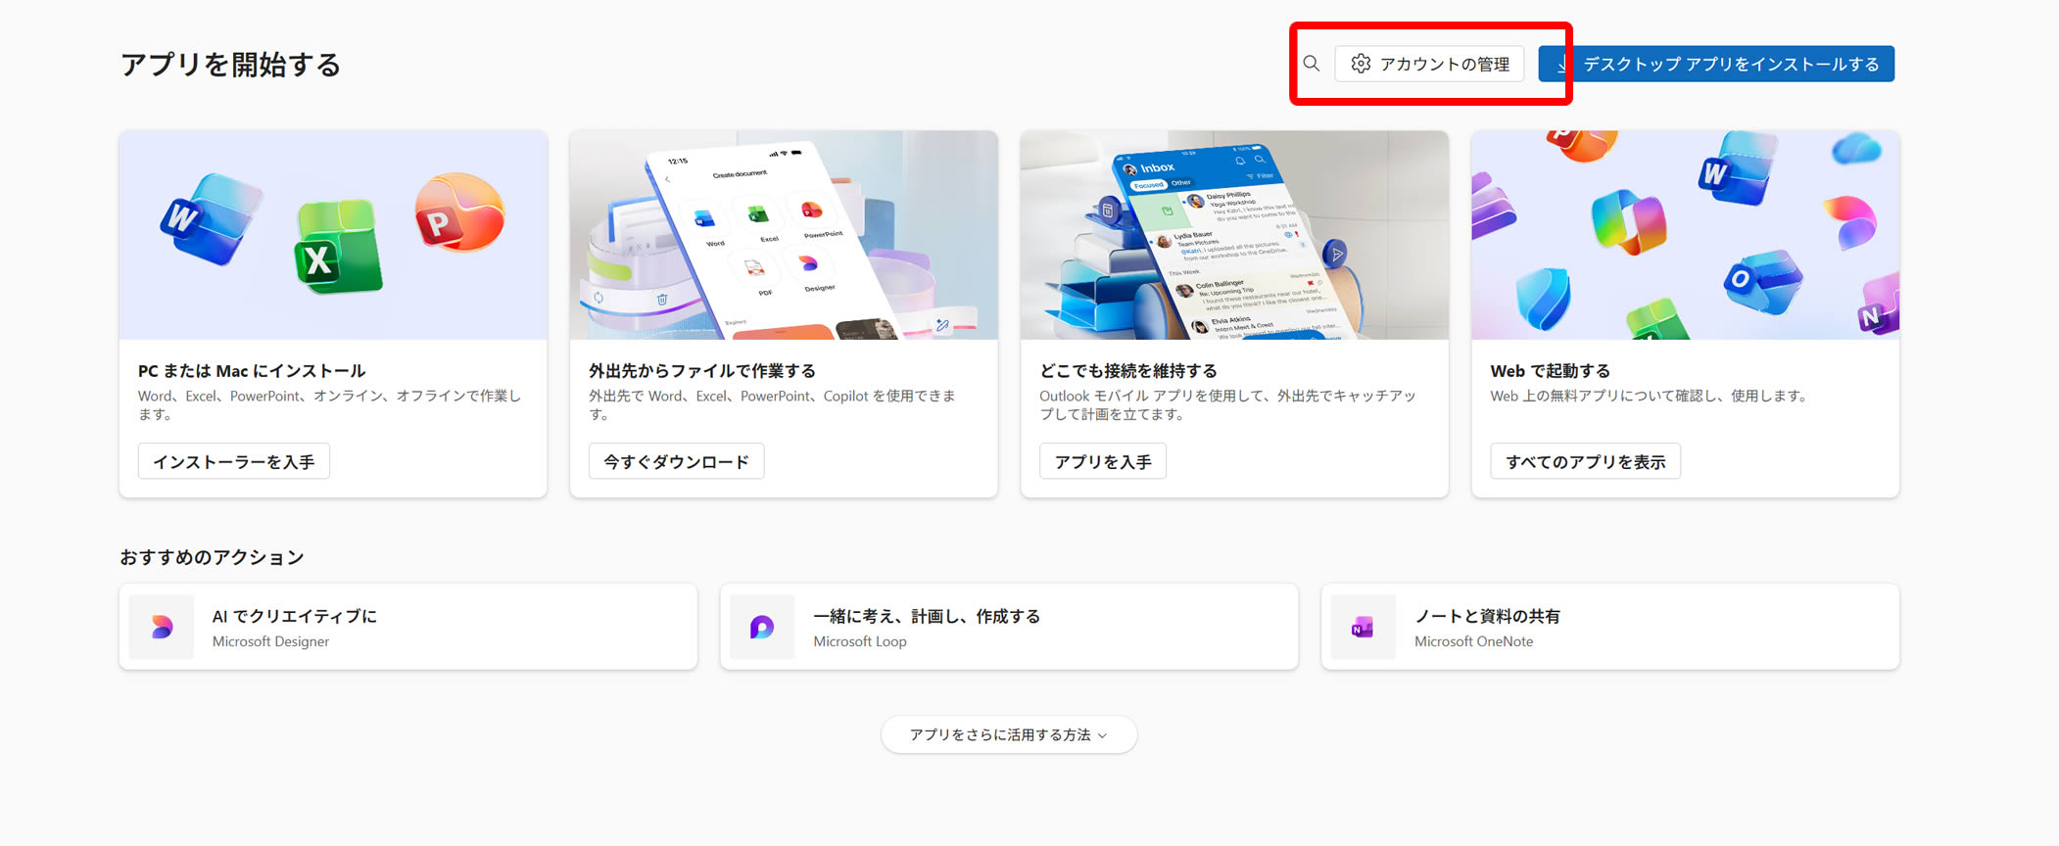This screenshot has height=846, width=2059.
Task: Click the search magnifier icon
Action: [1311, 64]
